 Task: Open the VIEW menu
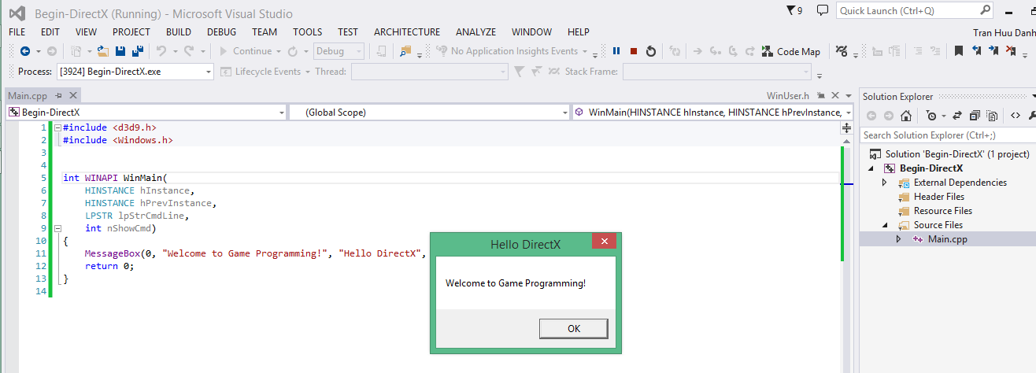click(87, 32)
